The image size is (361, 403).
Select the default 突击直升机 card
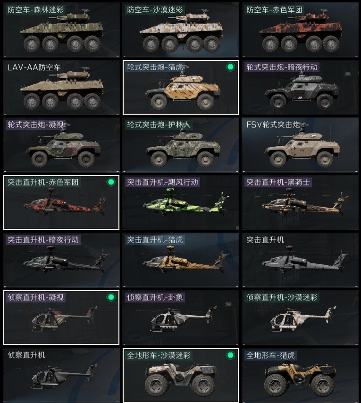300,260
